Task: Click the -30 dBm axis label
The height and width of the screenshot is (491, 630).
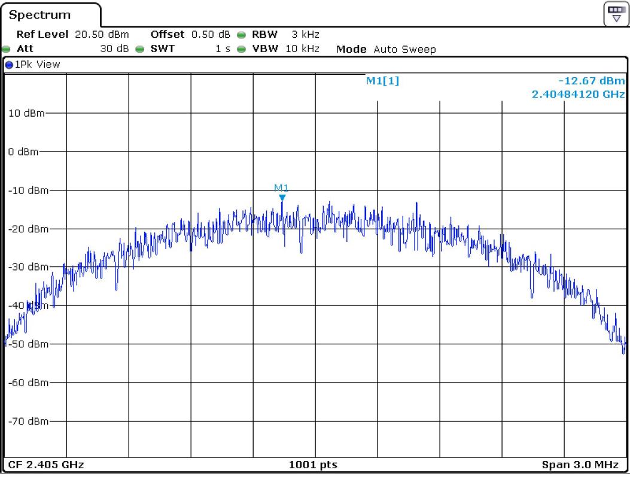Action: (29, 266)
